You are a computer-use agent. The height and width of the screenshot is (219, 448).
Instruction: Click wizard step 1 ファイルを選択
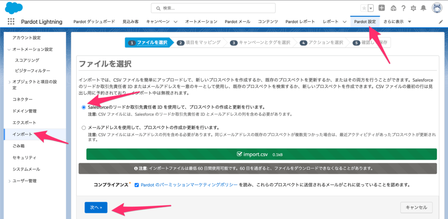click(149, 43)
